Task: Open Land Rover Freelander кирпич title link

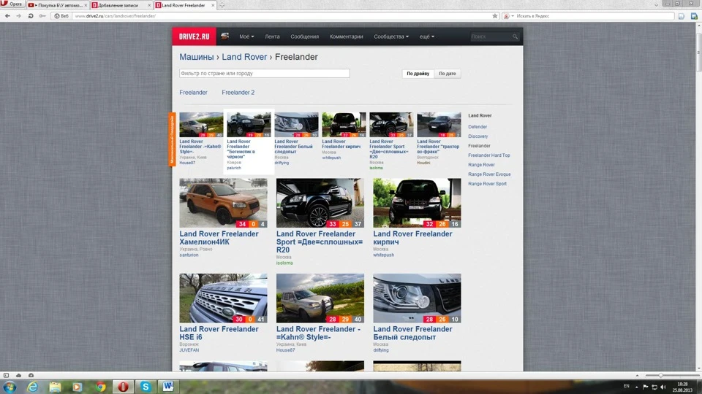Action: coord(412,238)
